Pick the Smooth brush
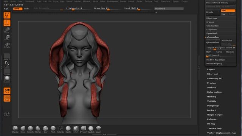 30,129
